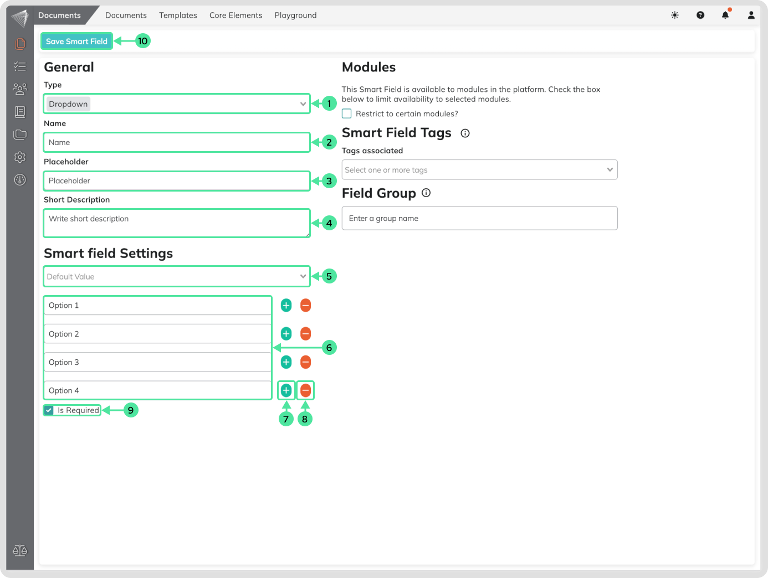768x578 pixels.
Task: Go to the Core Elements tab
Action: pyautogui.click(x=235, y=16)
